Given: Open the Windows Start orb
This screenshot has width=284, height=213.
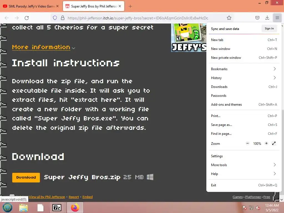Looking at the screenshot, I should tap(7, 207).
